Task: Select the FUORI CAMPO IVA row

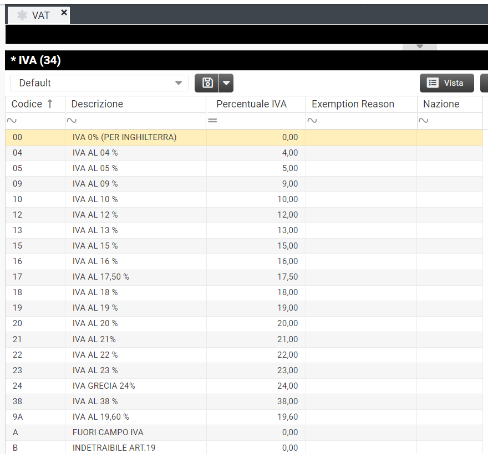Action: 108,432
